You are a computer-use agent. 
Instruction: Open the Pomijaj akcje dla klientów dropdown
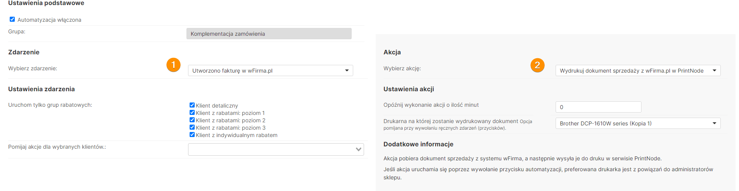276,149
